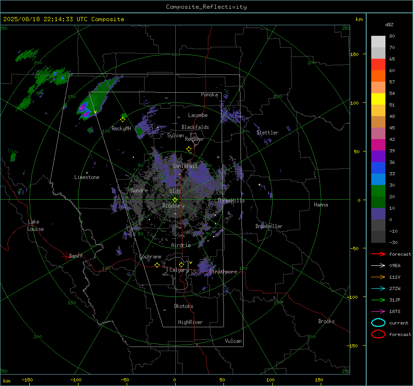Click the Innisfail town label
Viewport: 413px width, 386px height.
(x=185, y=166)
